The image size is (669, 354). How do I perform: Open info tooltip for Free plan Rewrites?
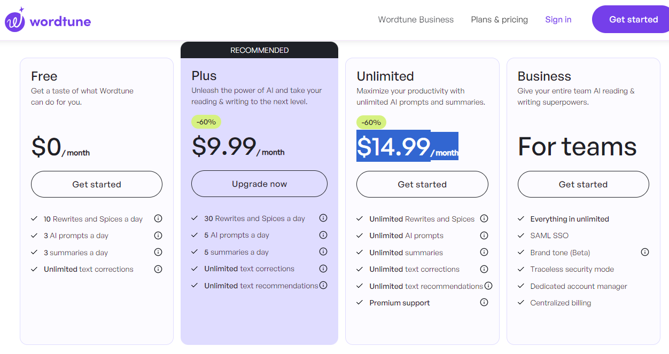pyautogui.click(x=158, y=218)
